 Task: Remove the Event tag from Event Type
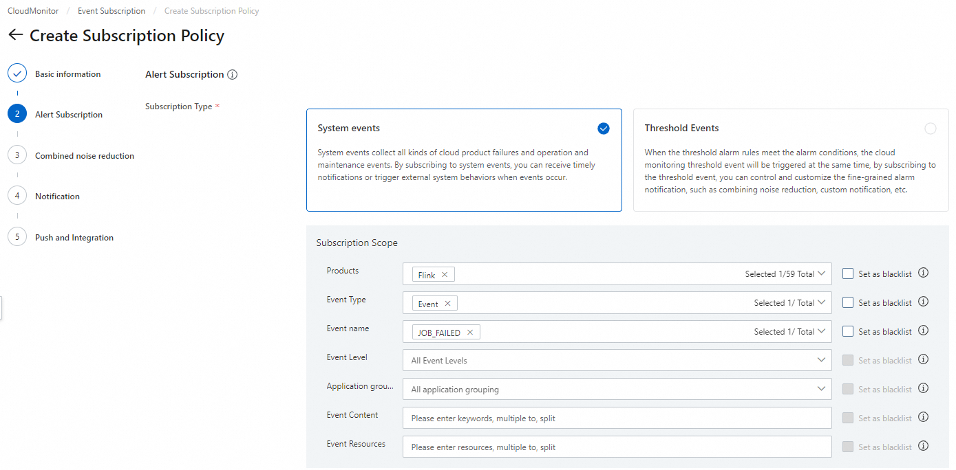[x=447, y=304]
